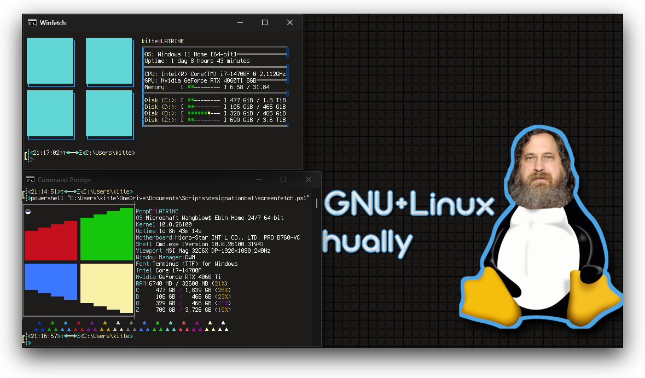Click the "D: 106 GB / 466 GB (23%)" line
This screenshot has width=645, height=378.
pyautogui.click(x=183, y=297)
